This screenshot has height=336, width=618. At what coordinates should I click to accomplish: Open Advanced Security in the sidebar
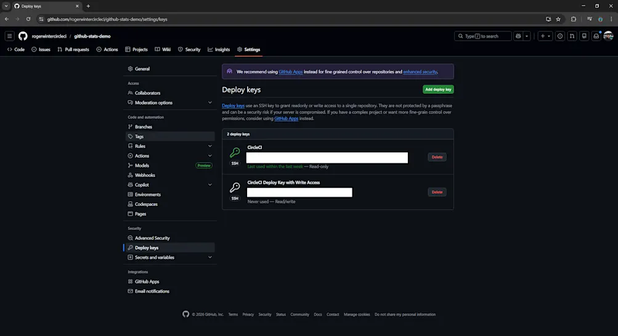click(x=170, y=238)
